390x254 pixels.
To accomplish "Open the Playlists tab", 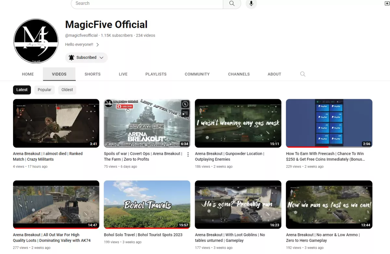I will pos(156,74).
